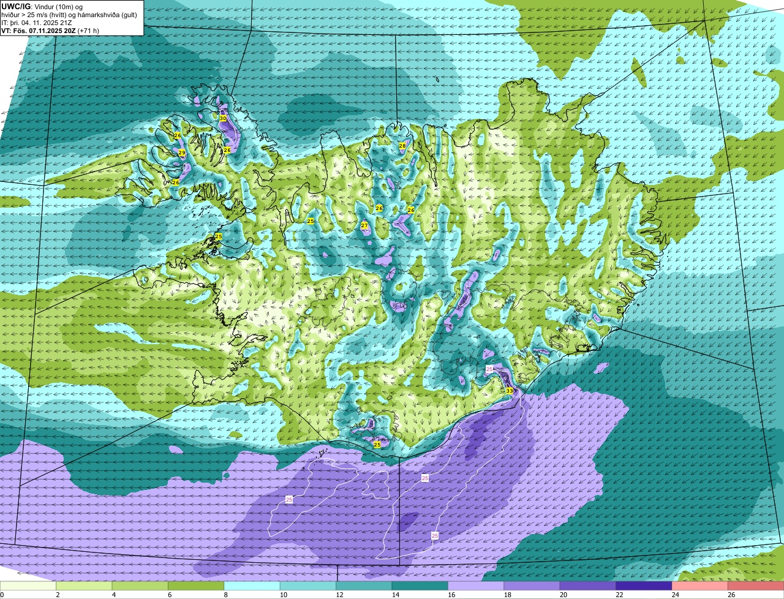Select the 8–10 m/s light cyan legend swatch
The height and width of the screenshot is (599, 784).
pyautogui.click(x=252, y=586)
